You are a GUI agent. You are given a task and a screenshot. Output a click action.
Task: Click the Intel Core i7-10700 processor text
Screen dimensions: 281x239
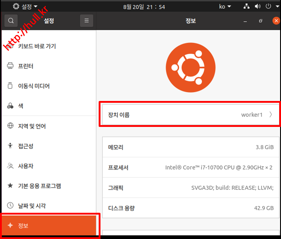219,168
